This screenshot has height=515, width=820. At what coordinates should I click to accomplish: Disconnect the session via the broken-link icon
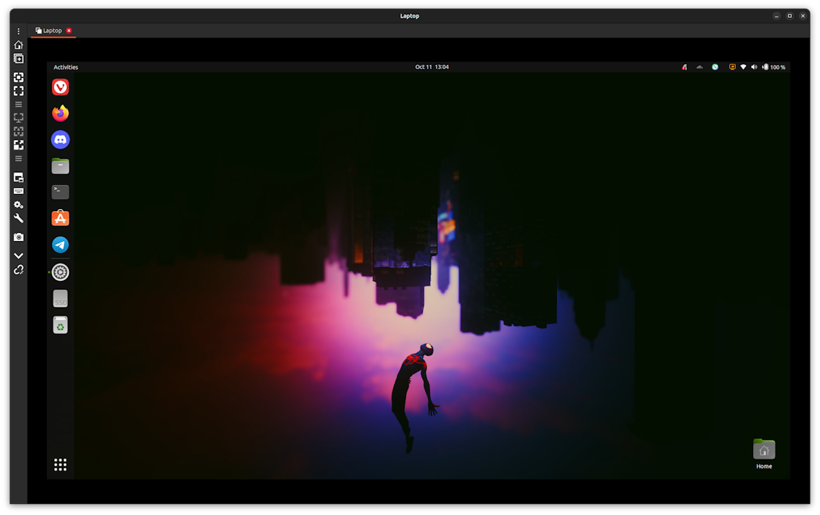(x=18, y=270)
